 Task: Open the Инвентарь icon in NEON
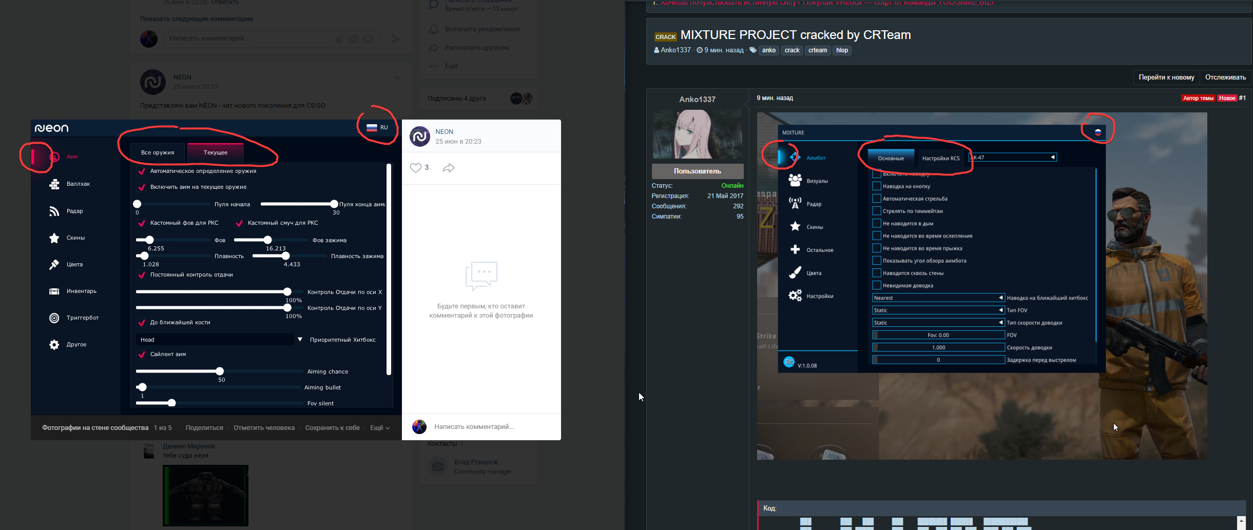[x=54, y=291]
